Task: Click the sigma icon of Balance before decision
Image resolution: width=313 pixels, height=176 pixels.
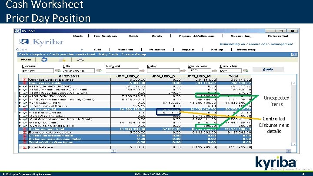Action: pos(24,132)
